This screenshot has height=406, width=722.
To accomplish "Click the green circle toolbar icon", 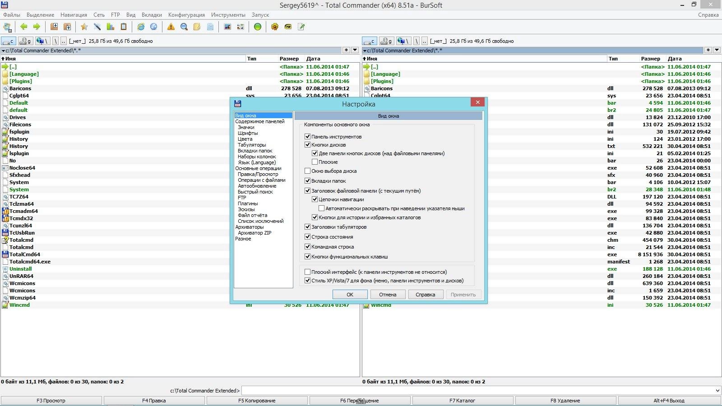I will point(258,27).
